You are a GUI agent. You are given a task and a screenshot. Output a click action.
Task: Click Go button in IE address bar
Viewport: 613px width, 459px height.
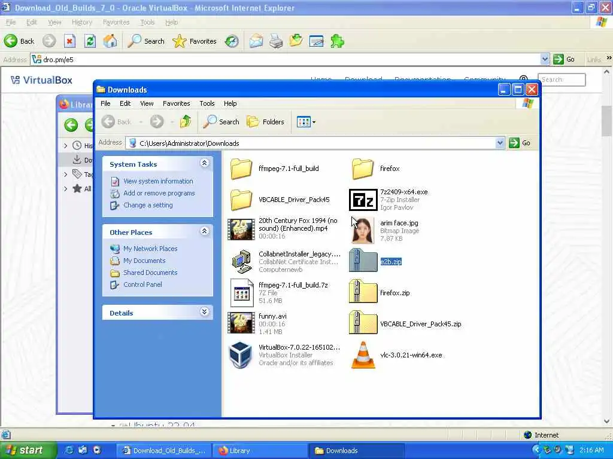(564, 59)
